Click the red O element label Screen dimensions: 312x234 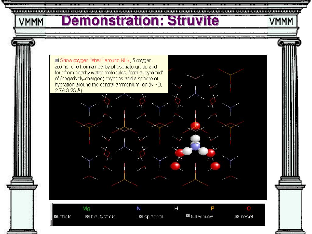pyautogui.click(x=249, y=208)
